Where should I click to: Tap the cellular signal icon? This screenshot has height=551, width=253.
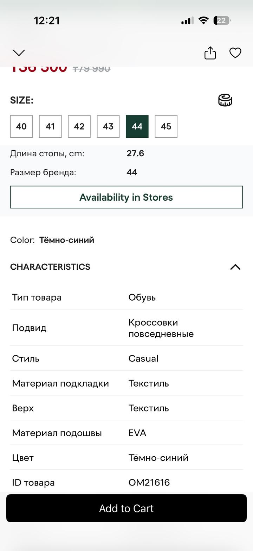point(187,21)
